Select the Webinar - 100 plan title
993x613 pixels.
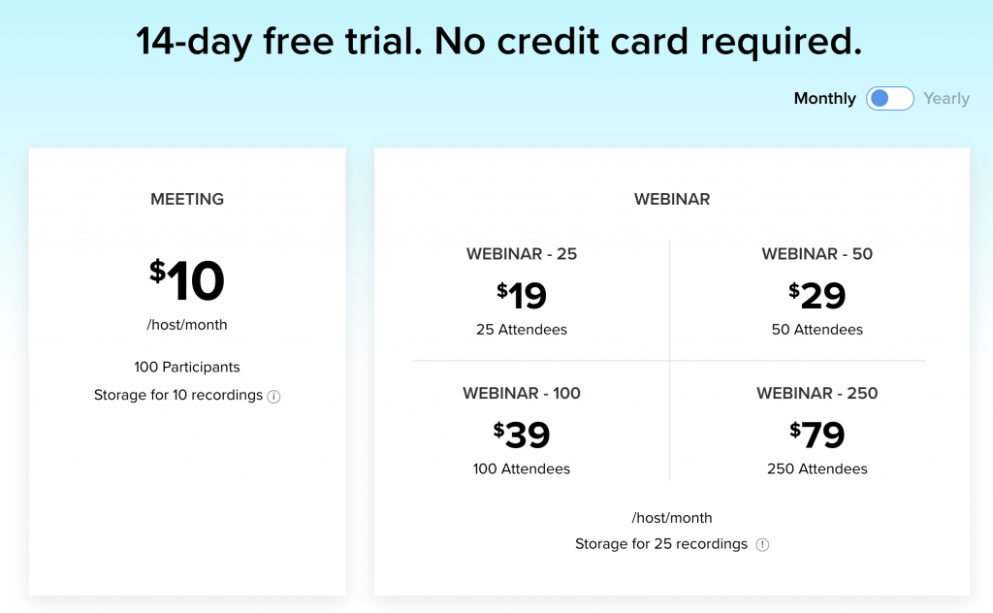point(521,393)
